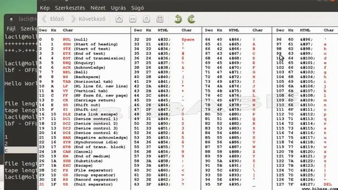The image size is (338, 190).
Task: Click the (Bell) entry
Action: click(81, 72)
